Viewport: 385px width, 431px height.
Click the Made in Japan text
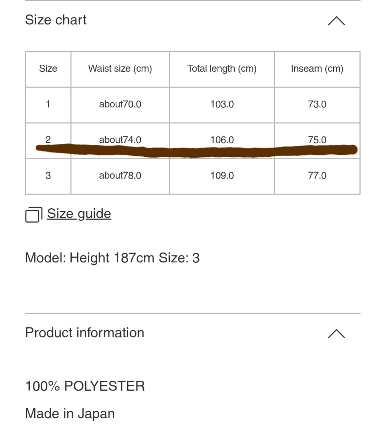(70, 414)
